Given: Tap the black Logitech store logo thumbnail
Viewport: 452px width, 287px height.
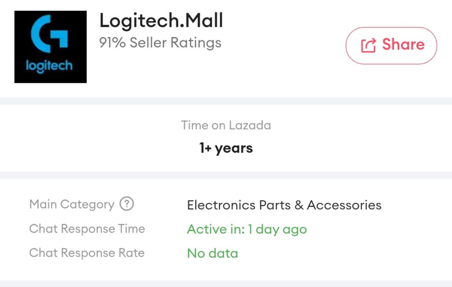Looking at the screenshot, I should point(50,47).
